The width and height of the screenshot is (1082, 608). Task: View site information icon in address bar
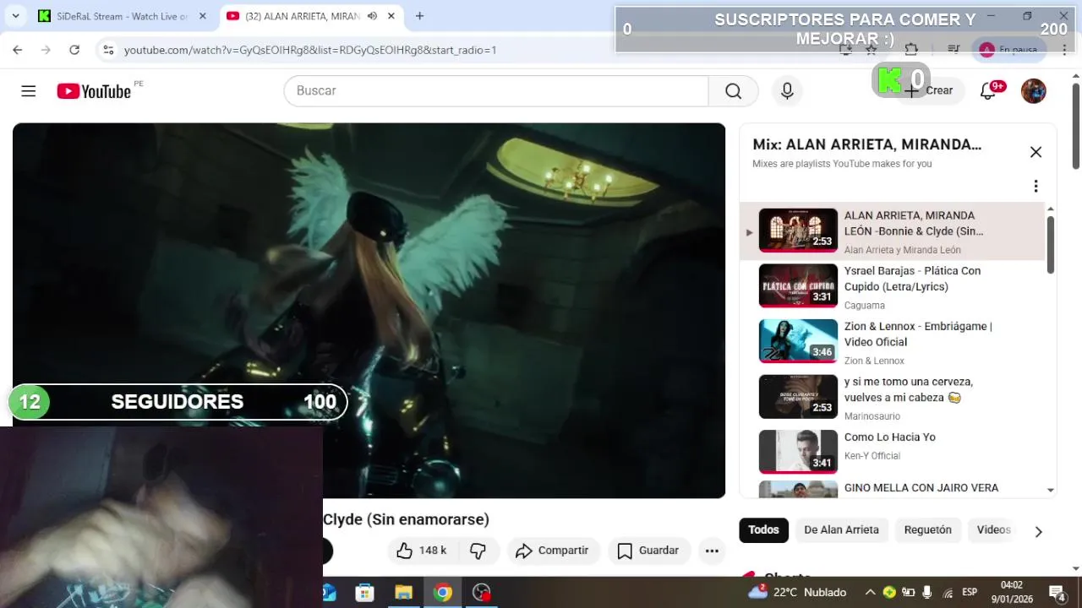point(108,50)
